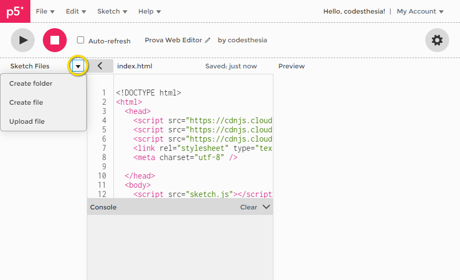Image resolution: width=460 pixels, height=280 pixels.
Task: Open the settings gear icon
Action: (x=437, y=40)
